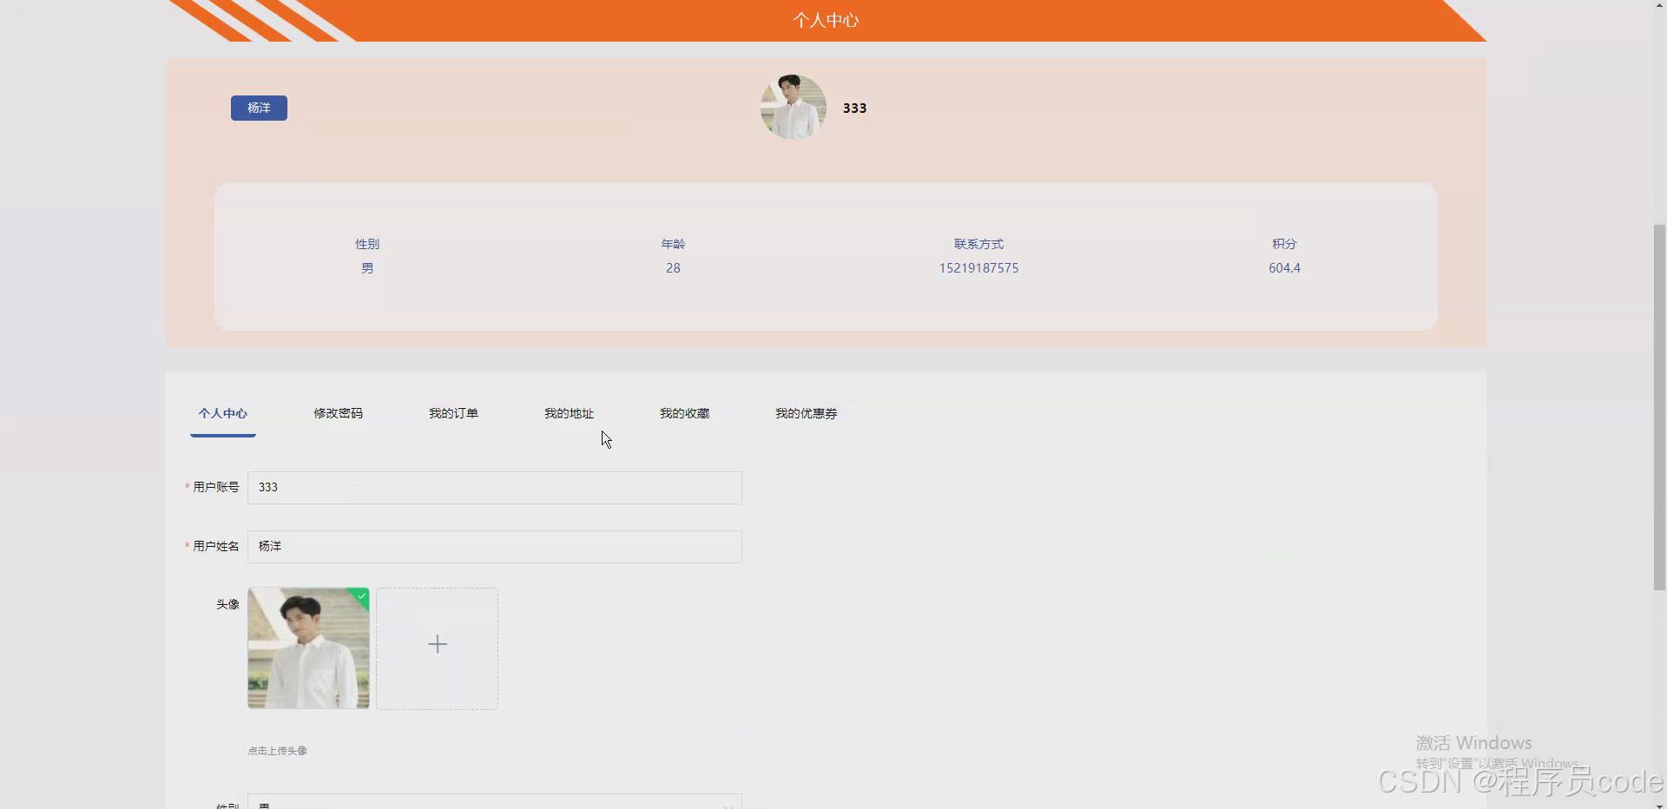
Task: Click the uploaded 头像 image thumbnail
Action: 308,648
